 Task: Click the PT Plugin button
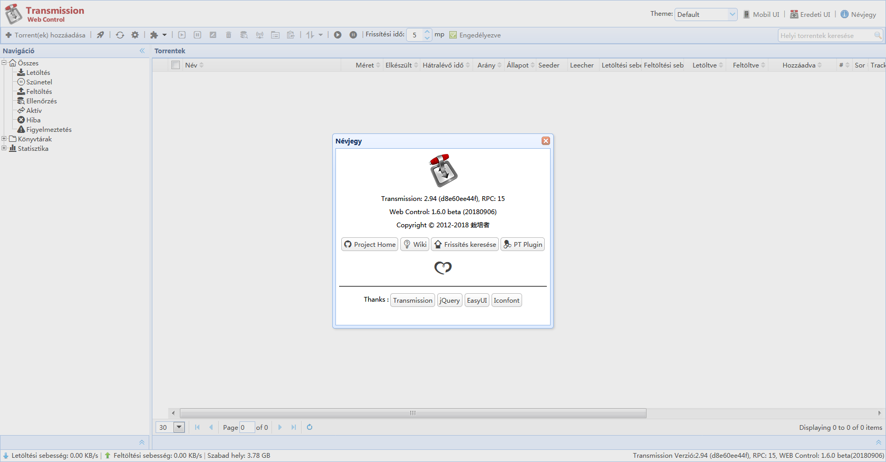point(523,244)
